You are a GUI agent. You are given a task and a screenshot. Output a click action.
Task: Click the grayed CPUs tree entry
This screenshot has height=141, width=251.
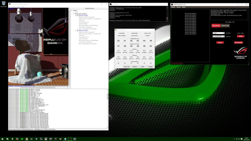(x=76, y=12)
